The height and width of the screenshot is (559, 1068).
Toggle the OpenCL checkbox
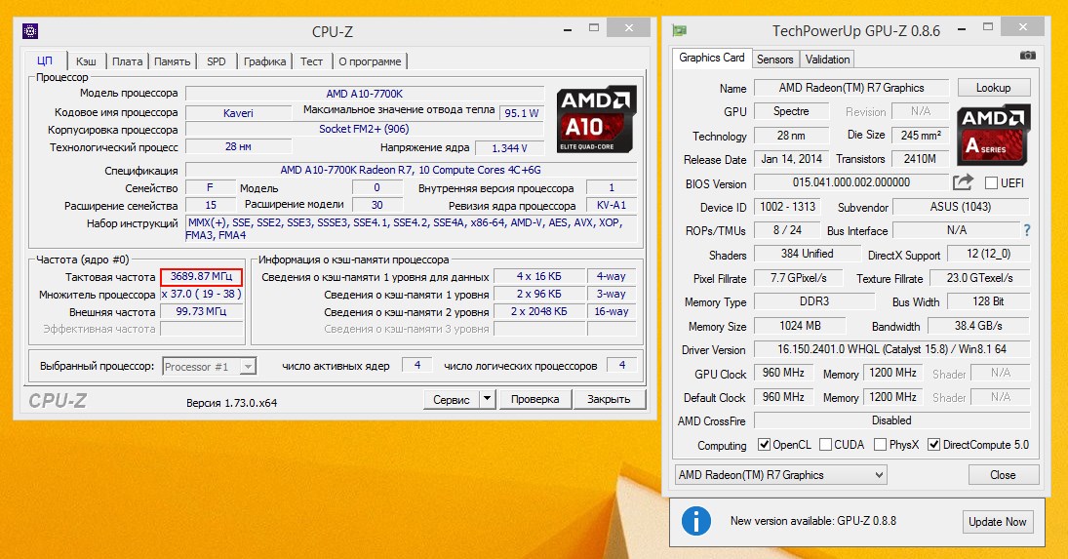coord(765,445)
